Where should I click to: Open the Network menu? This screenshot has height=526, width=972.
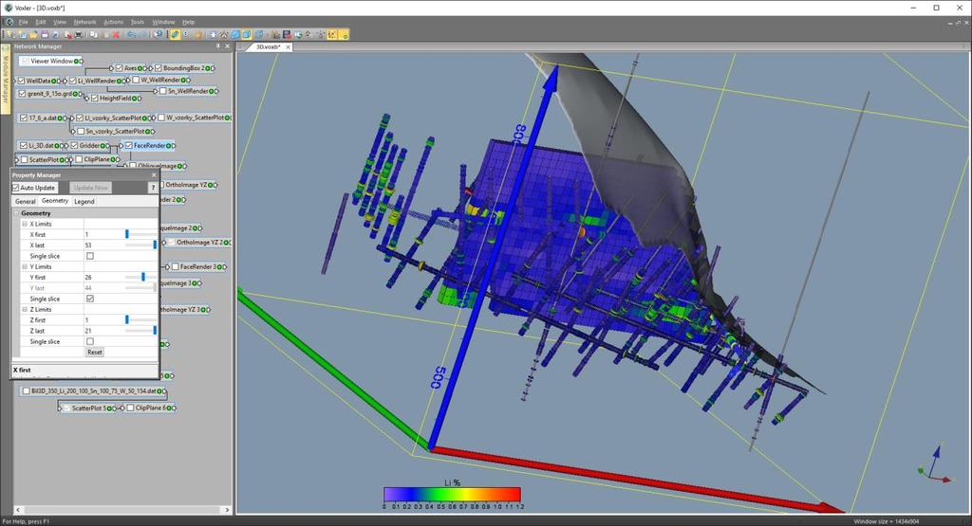(x=84, y=22)
